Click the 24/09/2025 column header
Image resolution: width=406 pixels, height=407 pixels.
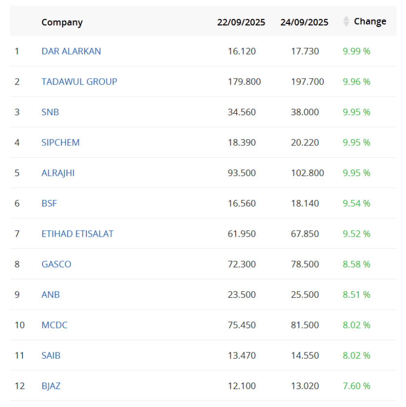click(x=304, y=22)
